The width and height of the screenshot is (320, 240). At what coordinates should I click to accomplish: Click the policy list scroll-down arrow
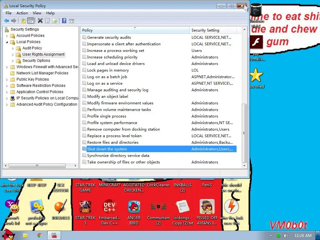(244, 166)
